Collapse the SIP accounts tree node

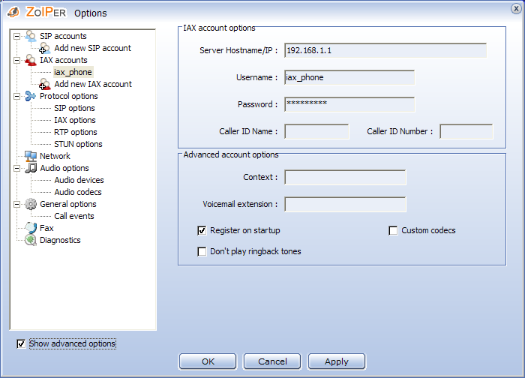point(16,36)
